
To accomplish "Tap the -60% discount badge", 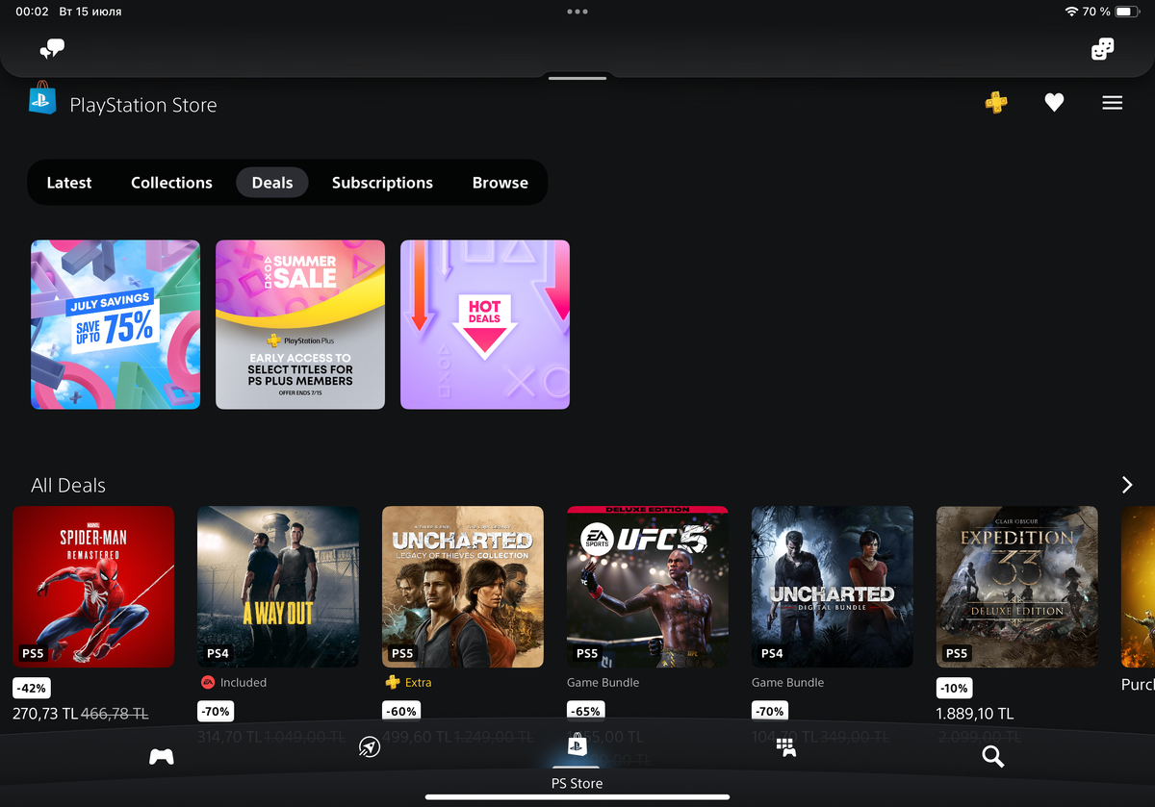I will click(400, 712).
